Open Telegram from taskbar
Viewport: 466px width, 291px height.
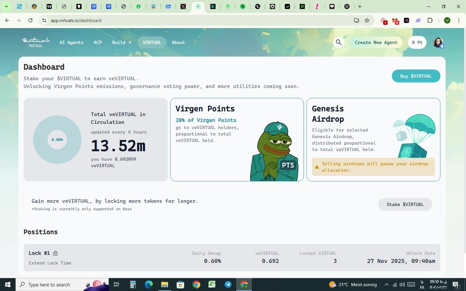(x=228, y=284)
